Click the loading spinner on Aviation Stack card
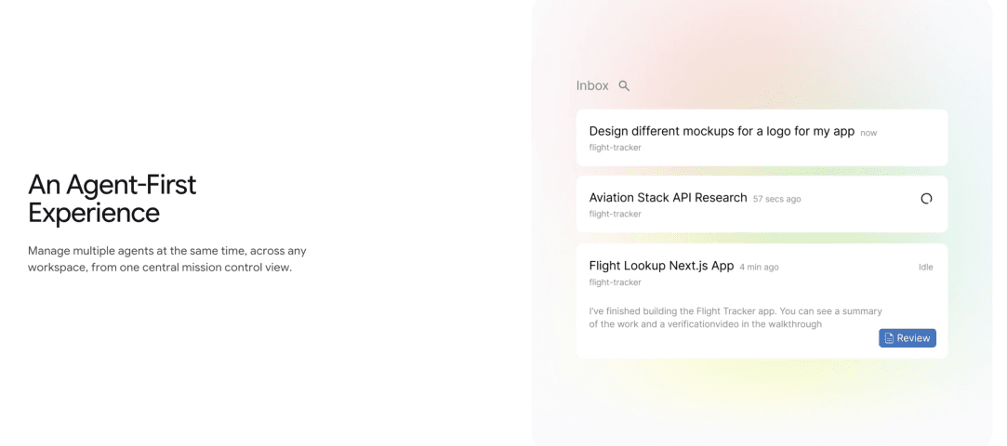The width and height of the screenshot is (1007, 446). click(x=926, y=198)
